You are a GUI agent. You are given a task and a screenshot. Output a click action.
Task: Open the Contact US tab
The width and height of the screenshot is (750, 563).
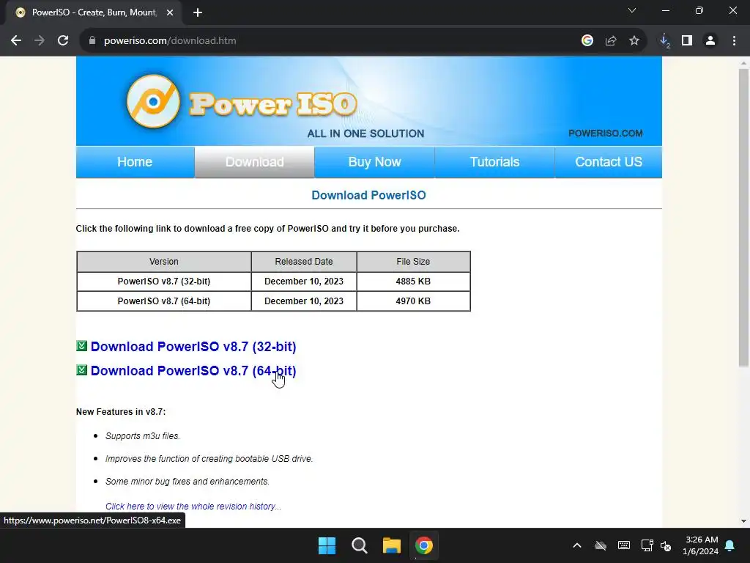click(609, 162)
